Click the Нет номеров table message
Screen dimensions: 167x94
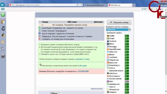click(x=70, y=25)
